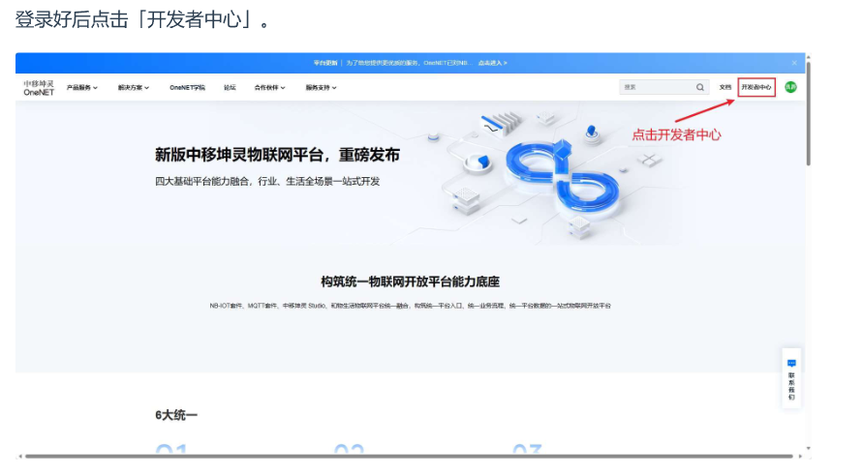Close the blue announcement banner

click(794, 63)
